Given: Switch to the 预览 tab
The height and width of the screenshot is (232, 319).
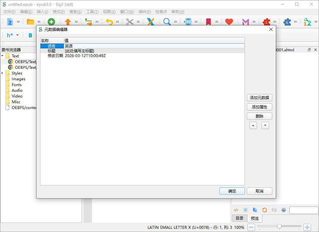Looking at the screenshot, I should (254, 218).
